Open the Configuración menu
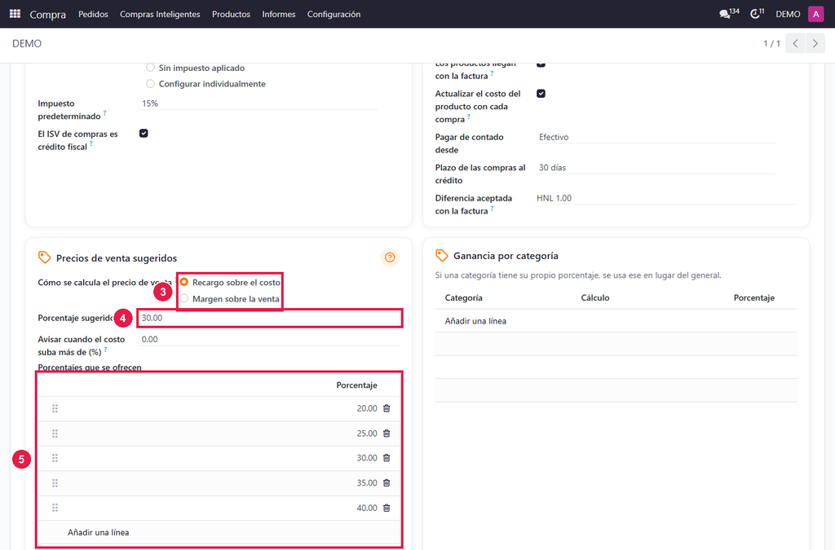Image resolution: width=835 pixels, height=550 pixels. point(334,14)
